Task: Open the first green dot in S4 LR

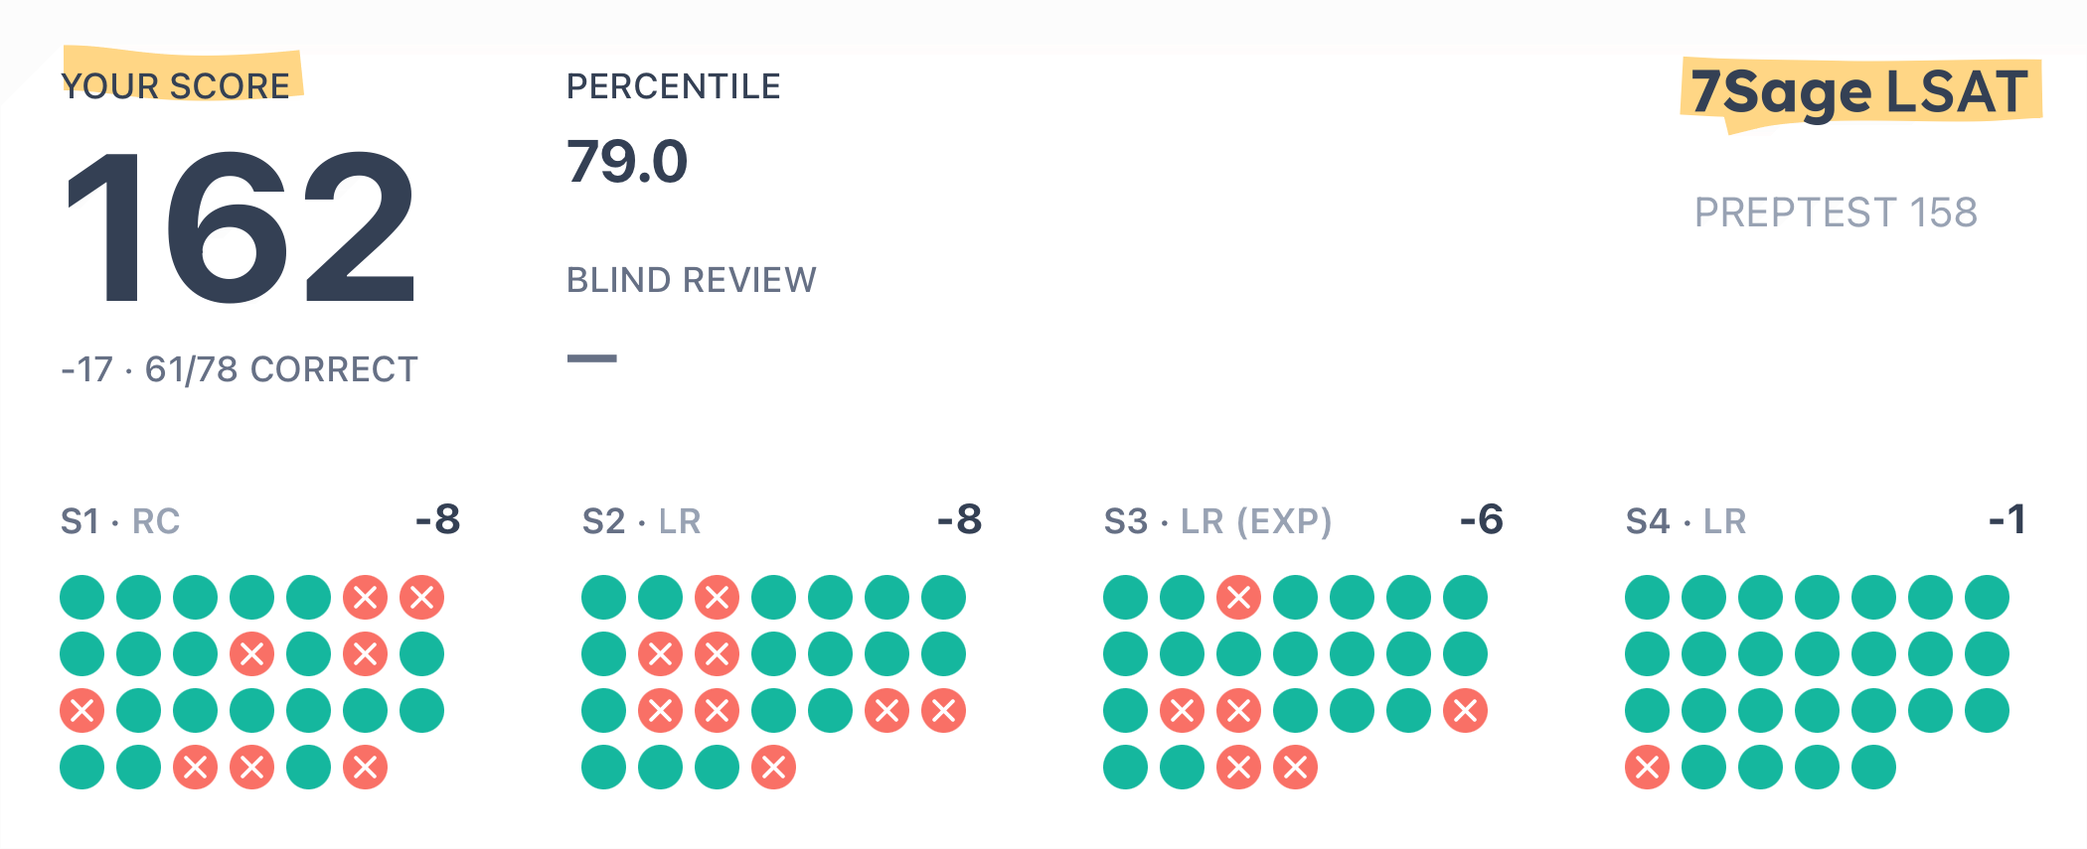Action: (x=1647, y=598)
